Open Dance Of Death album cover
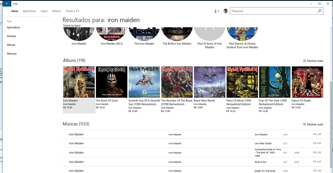Screen dimensions: 333x173 click(x=307, y=82)
